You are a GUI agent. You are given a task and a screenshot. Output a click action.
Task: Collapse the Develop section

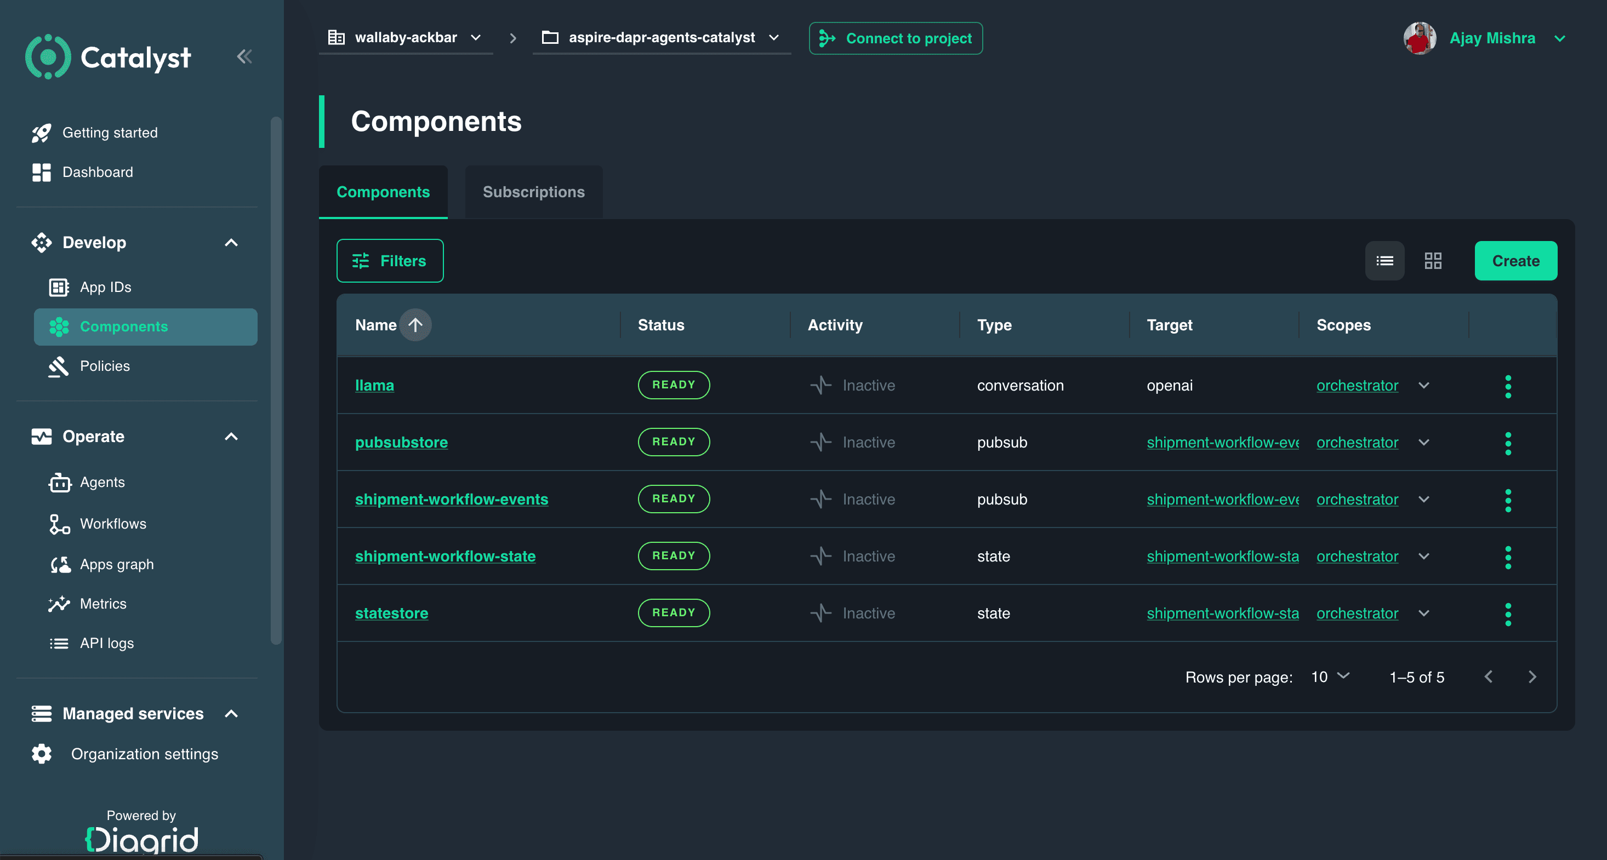(x=231, y=243)
